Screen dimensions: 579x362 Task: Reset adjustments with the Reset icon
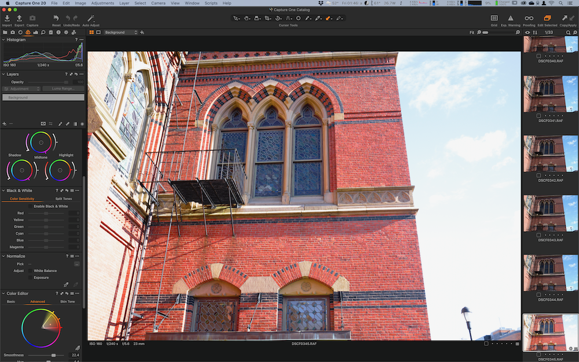(56, 19)
